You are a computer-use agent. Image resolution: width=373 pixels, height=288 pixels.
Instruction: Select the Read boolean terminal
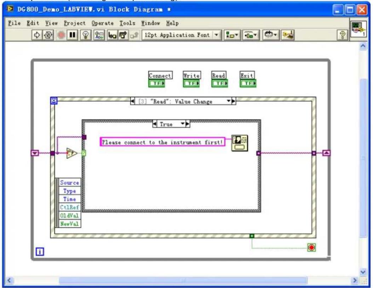point(219,83)
